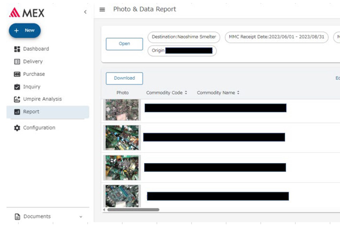Click the New button
This screenshot has height=226, width=340.
pyautogui.click(x=25, y=31)
